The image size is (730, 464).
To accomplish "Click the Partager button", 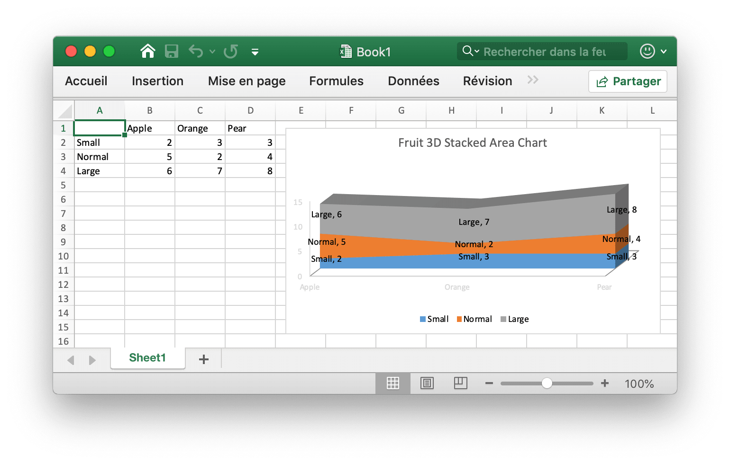I will click(x=628, y=81).
